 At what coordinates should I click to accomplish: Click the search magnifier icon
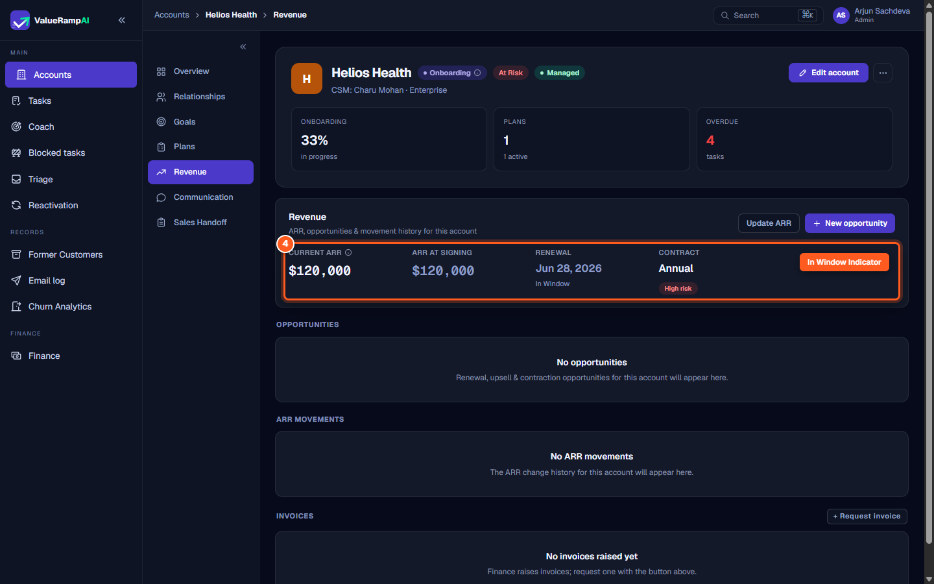click(725, 16)
